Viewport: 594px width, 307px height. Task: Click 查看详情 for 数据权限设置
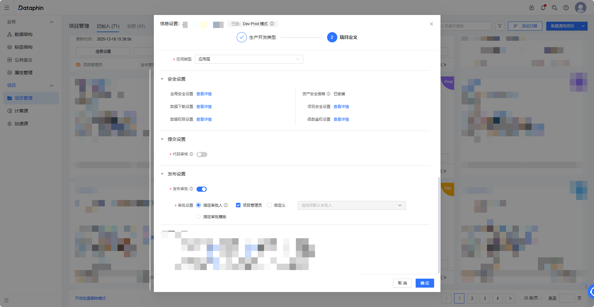coord(204,119)
